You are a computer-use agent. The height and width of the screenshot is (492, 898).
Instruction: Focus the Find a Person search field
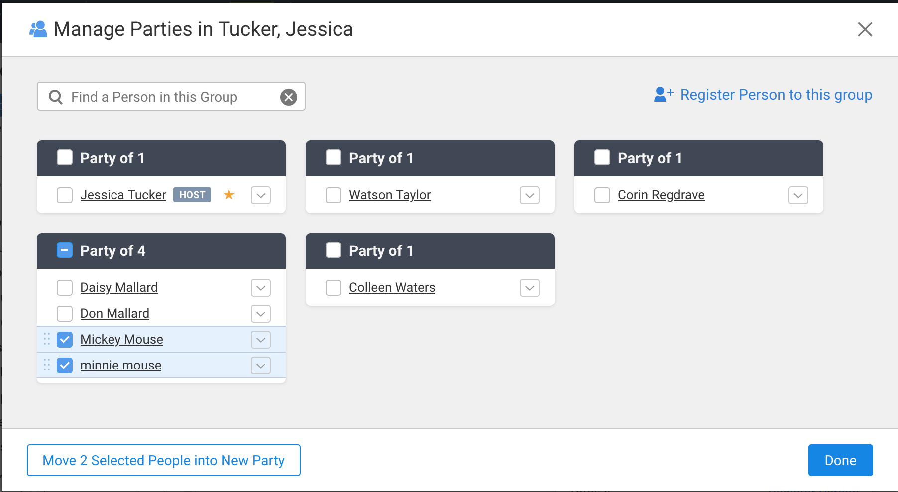(x=169, y=97)
